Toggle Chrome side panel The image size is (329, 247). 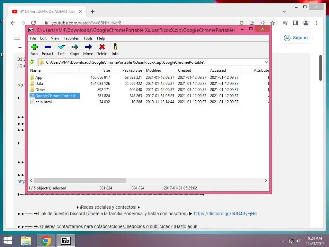296,23
